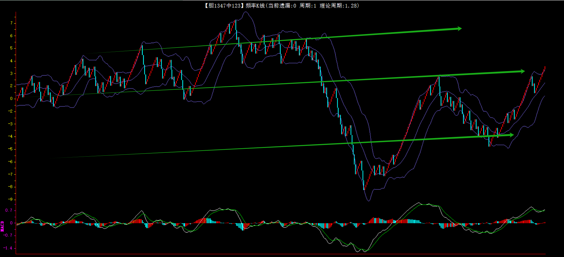Click the 3 label on price axis
564x257 pixels.
pos(11,73)
